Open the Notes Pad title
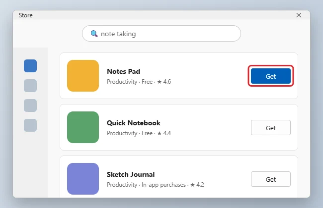The image size is (323, 208). tap(124, 71)
